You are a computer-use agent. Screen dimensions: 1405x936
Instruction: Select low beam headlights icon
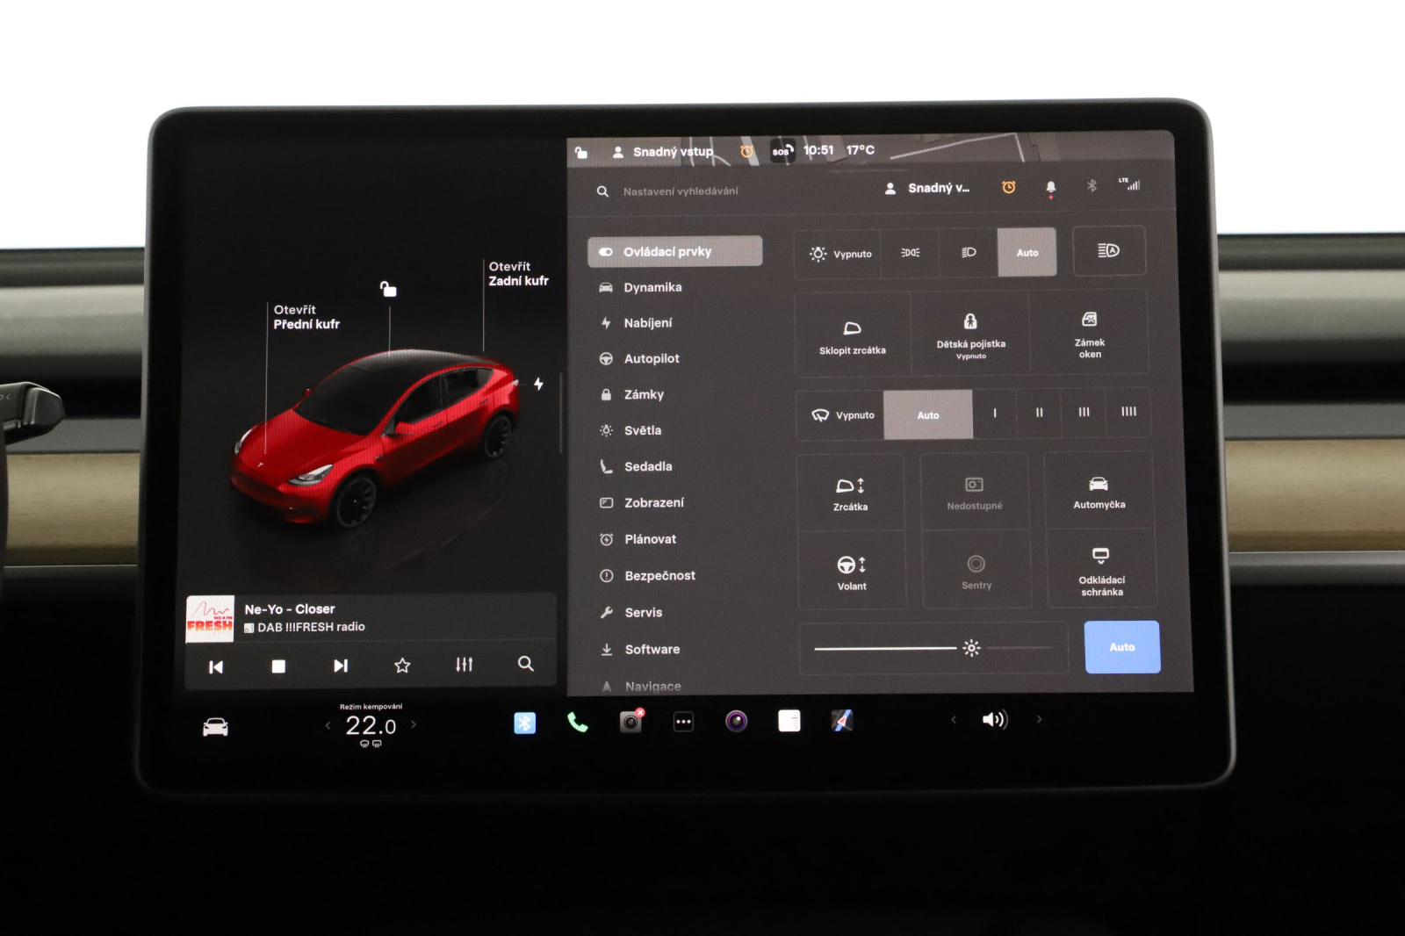(969, 253)
